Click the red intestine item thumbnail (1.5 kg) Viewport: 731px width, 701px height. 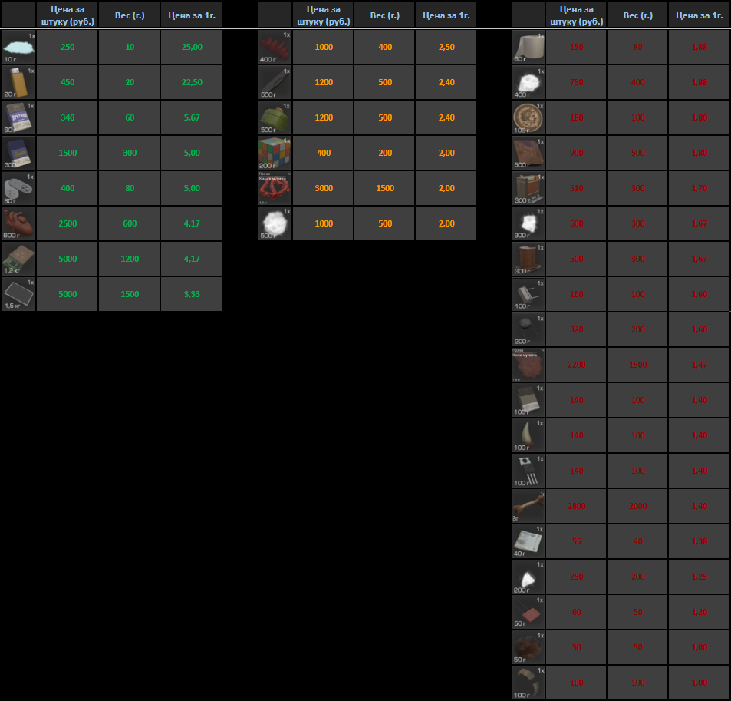coord(274,188)
